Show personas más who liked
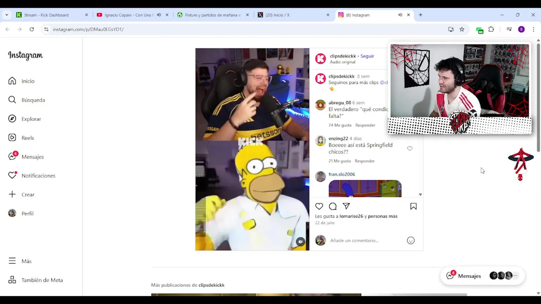 [x=383, y=216]
